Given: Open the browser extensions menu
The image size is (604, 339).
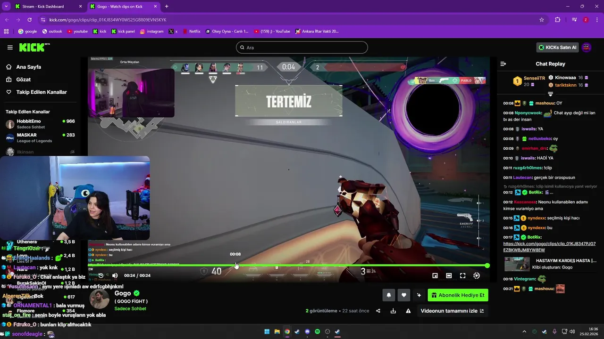Looking at the screenshot, I should pyautogui.click(x=558, y=20).
